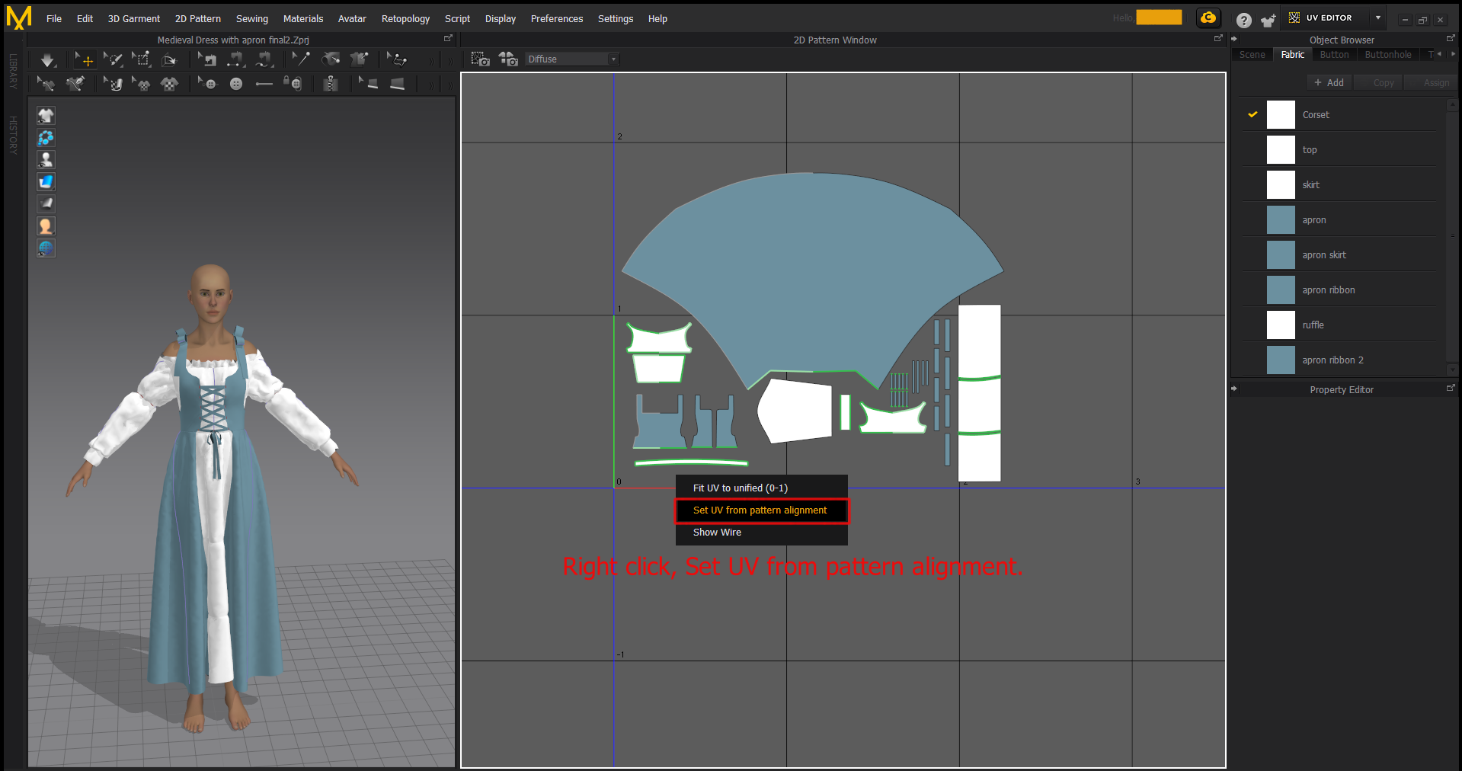
Task: Click the Simulate down-arrow tool icon
Action: tap(47, 59)
